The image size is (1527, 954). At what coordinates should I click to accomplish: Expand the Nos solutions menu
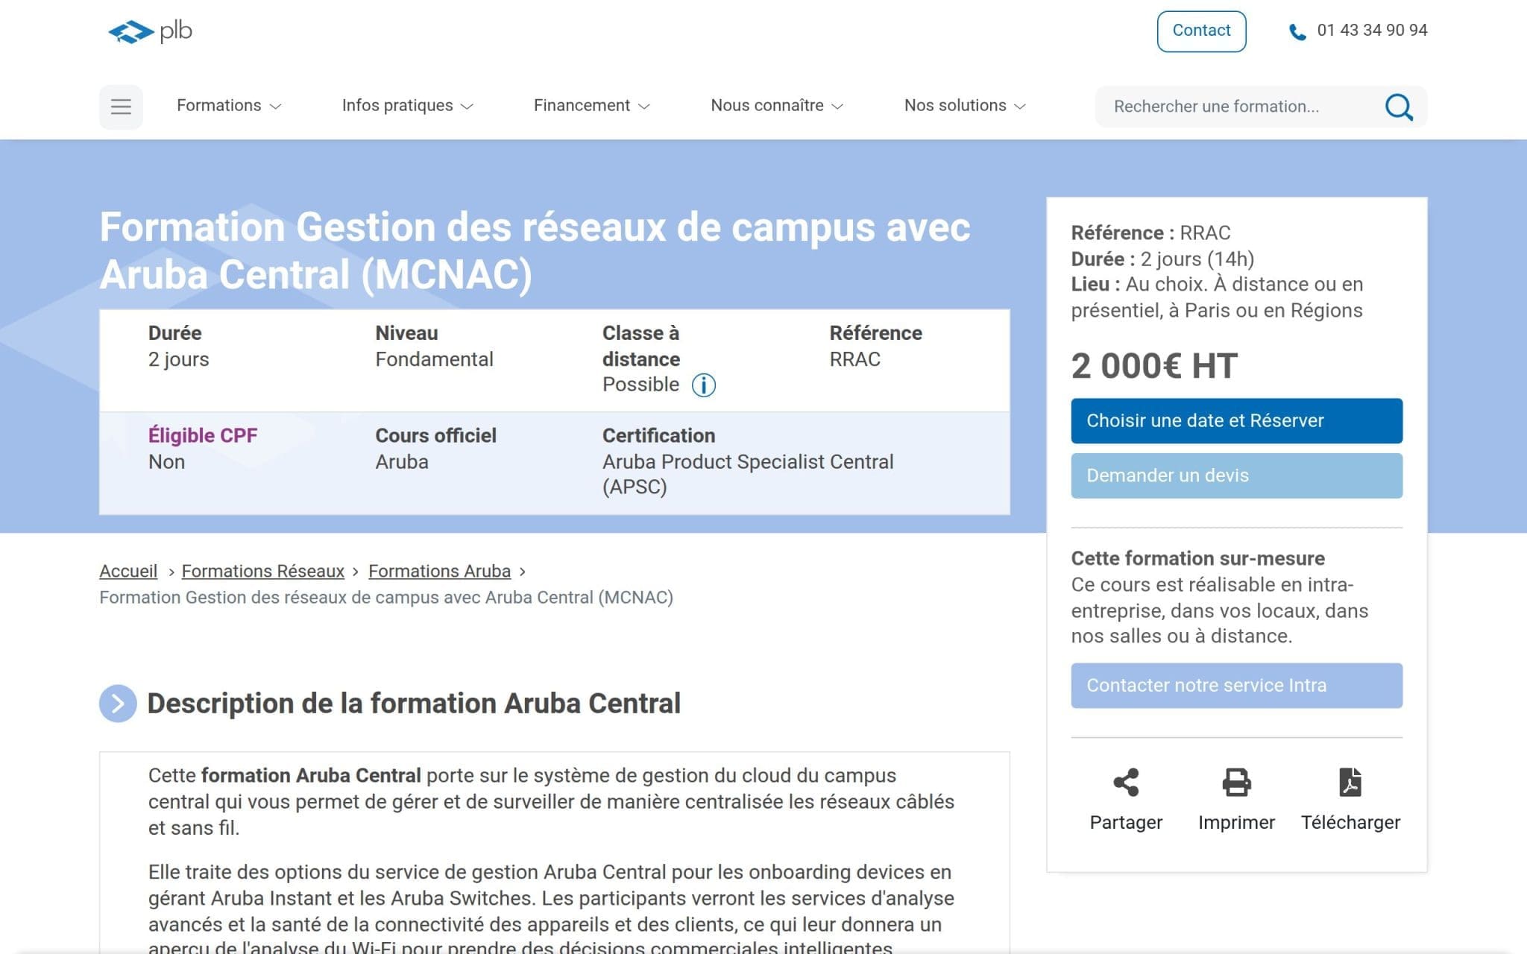pyautogui.click(x=965, y=106)
